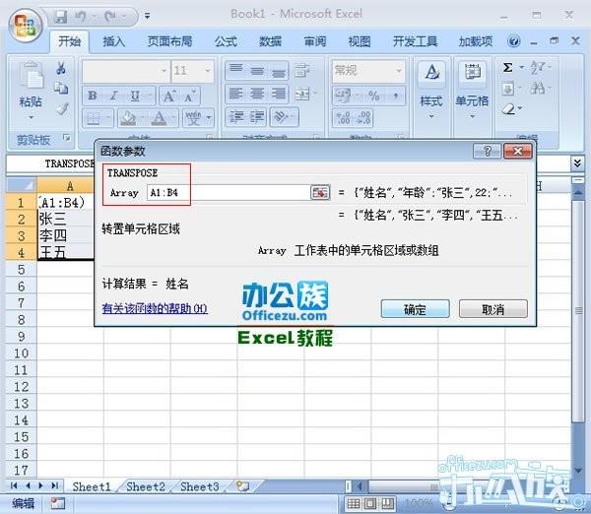Save the workbook from quick access toolbar
The image size is (591, 514).
click(60, 17)
